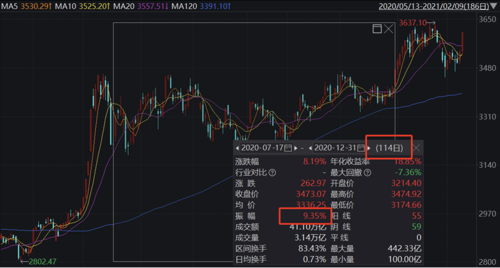
Task: Click the date range 2020/05/13-2021/02/09(186日) link
Action: (434, 6)
